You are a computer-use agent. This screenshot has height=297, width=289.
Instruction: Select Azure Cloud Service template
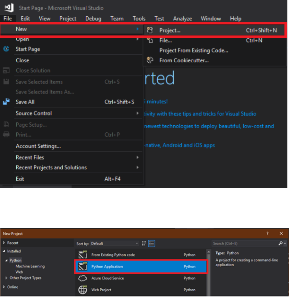coord(141,278)
